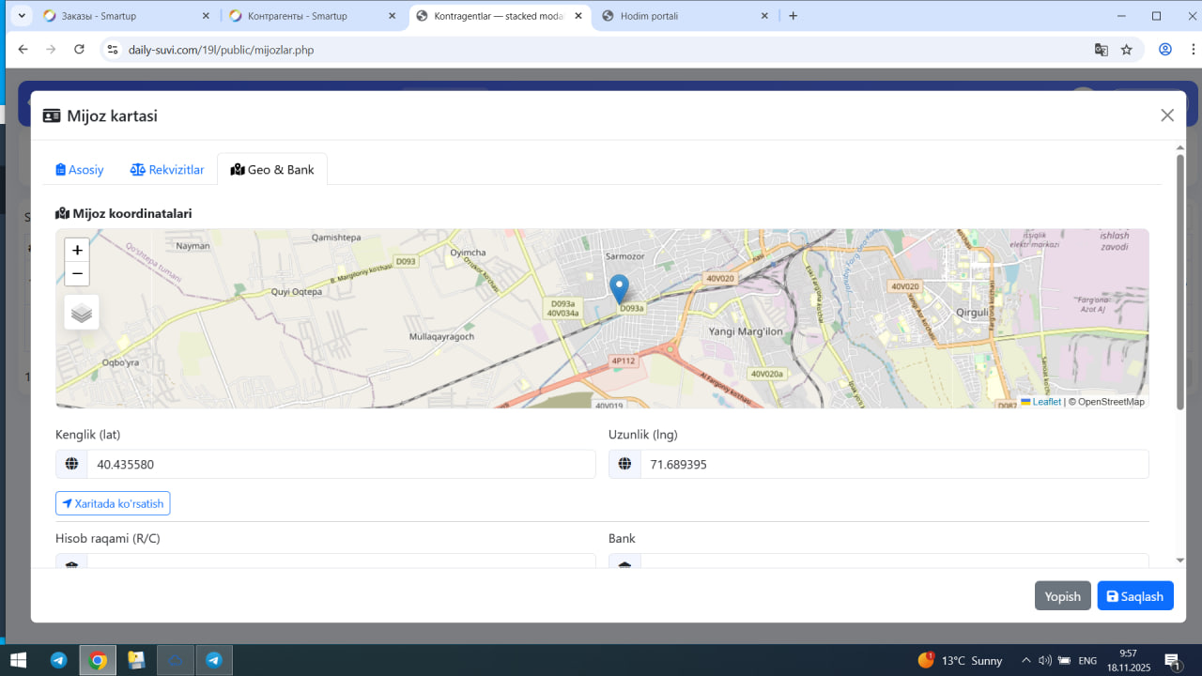This screenshot has height=676, width=1202.
Task: Open the Chrome tab search dropdown
Action: pos(22,16)
